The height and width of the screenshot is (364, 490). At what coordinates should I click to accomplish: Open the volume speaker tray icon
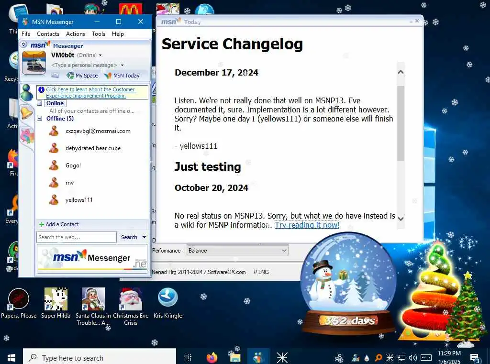(x=413, y=358)
